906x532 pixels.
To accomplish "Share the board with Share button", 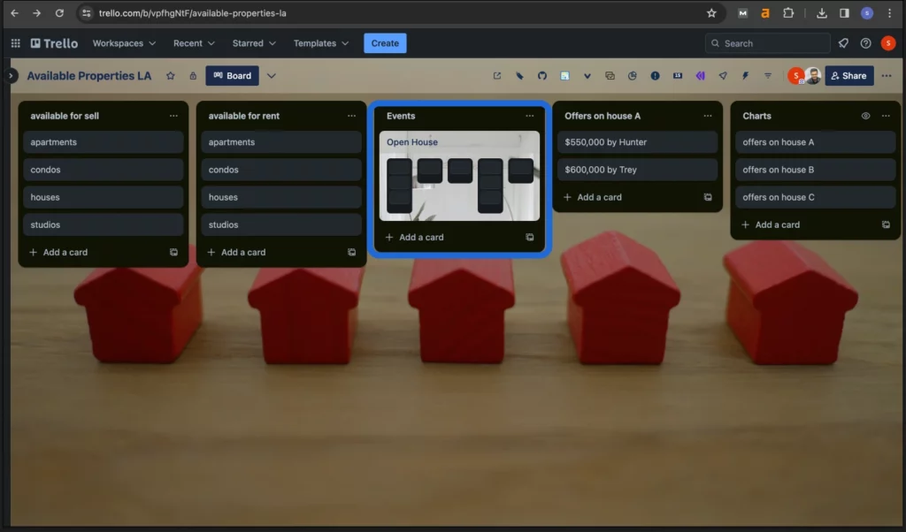I will coord(848,76).
